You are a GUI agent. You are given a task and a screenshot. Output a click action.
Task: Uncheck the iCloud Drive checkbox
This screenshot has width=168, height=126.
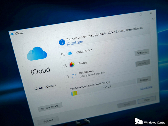[x=63, y=55]
